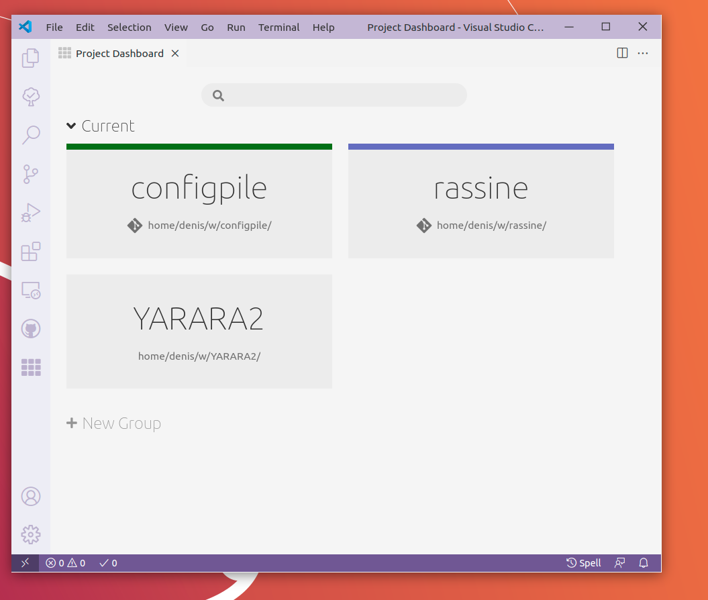Click the Spell status bar item
The width and height of the screenshot is (708, 600).
pos(583,563)
